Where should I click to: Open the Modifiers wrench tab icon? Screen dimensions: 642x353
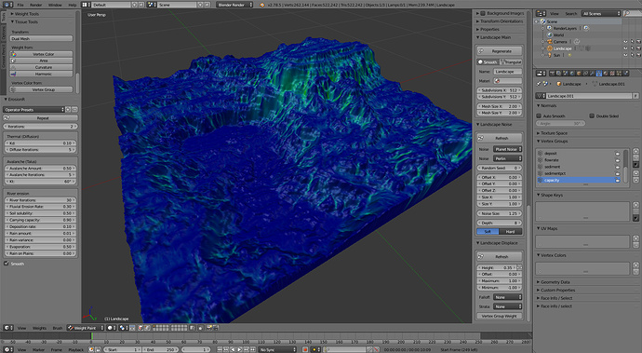[593, 73]
